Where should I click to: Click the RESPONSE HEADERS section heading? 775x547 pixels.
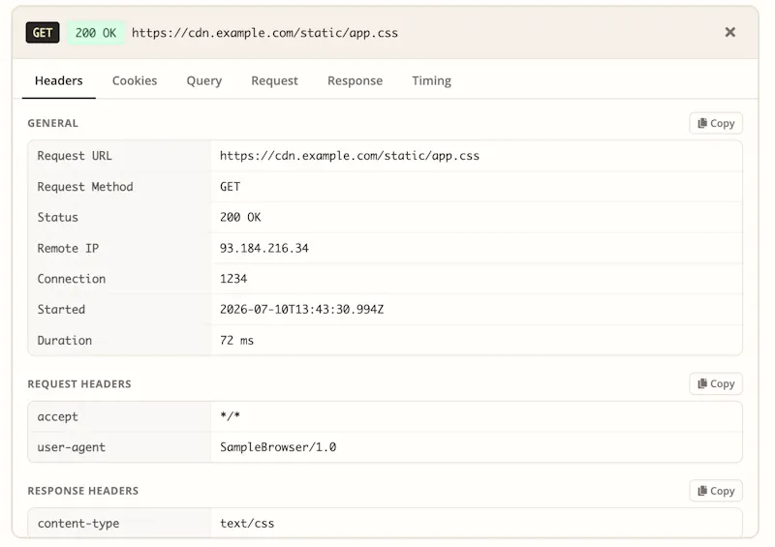click(83, 491)
